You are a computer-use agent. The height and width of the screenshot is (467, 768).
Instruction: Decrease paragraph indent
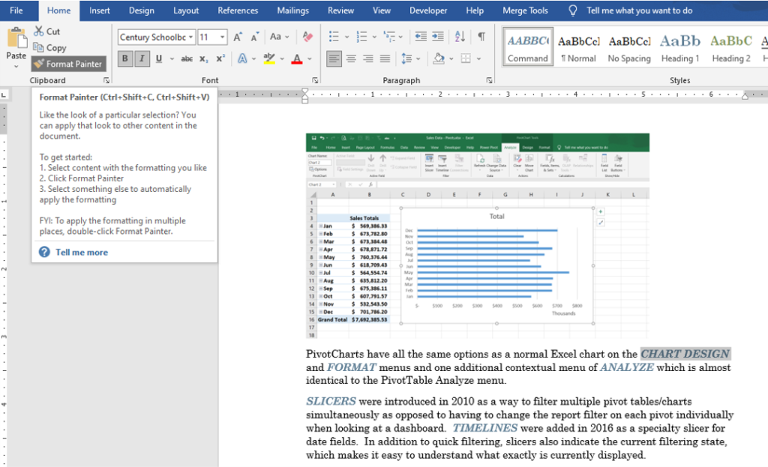pyautogui.click(x=421, y=37)
